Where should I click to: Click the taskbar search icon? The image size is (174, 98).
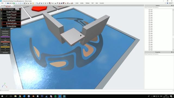(7, 96)
